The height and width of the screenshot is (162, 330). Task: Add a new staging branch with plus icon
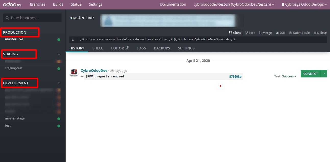coord(59,54)
